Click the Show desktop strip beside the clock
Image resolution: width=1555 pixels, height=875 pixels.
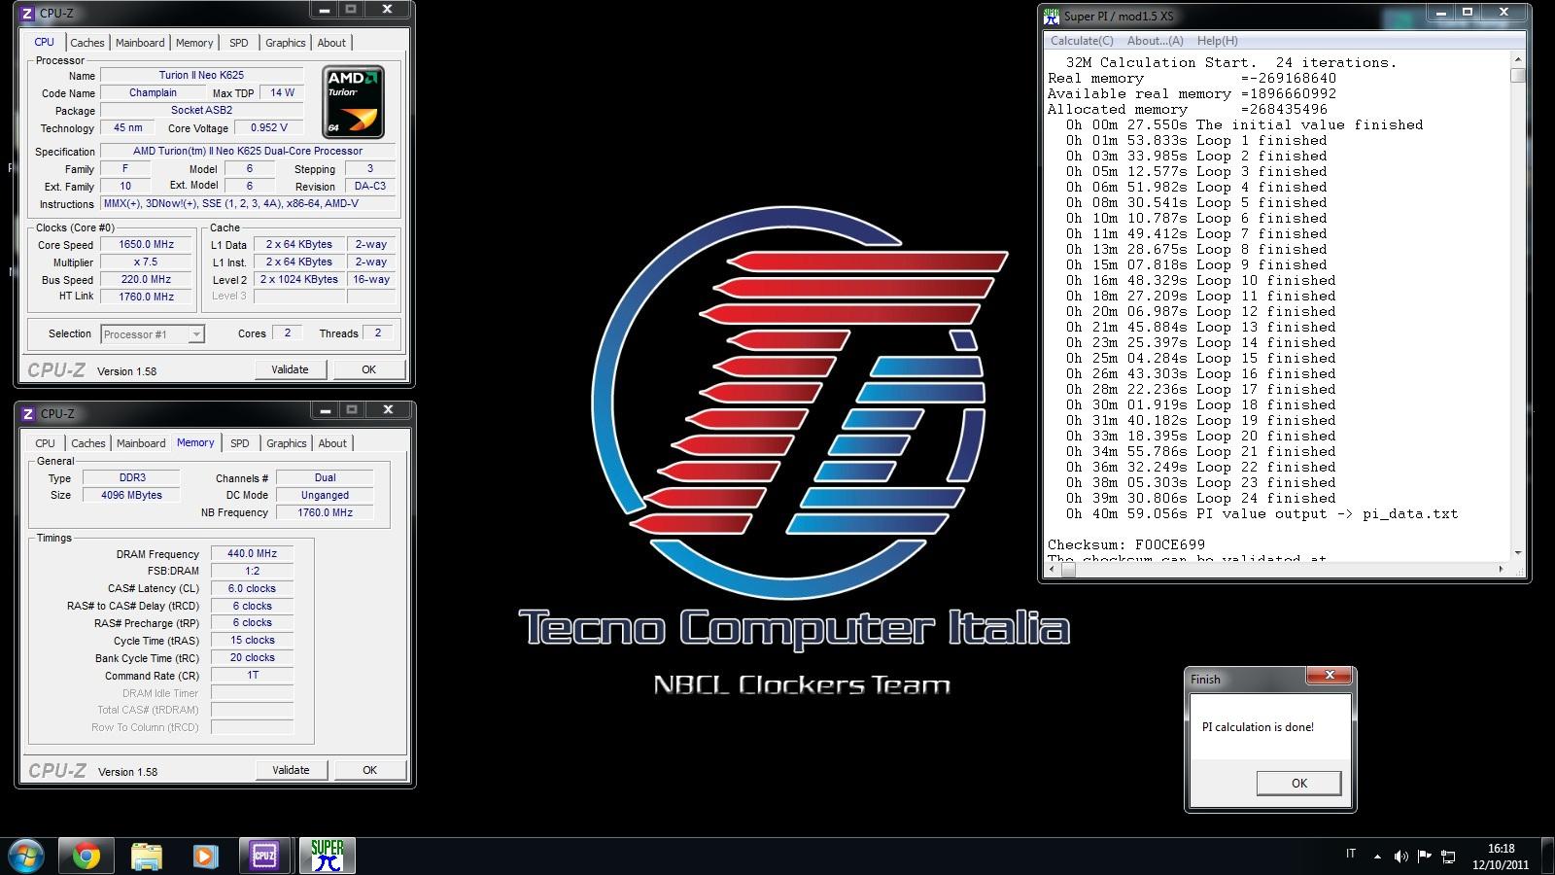click(x=1548, y=856)
